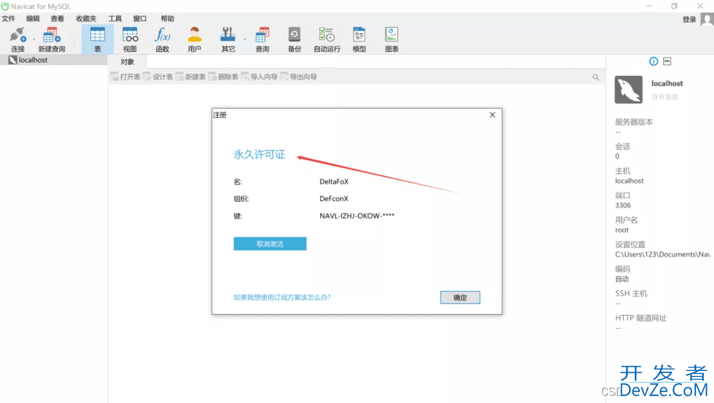Open 新建查询 new query tool
714x403 pixels.
click(51, 40)
